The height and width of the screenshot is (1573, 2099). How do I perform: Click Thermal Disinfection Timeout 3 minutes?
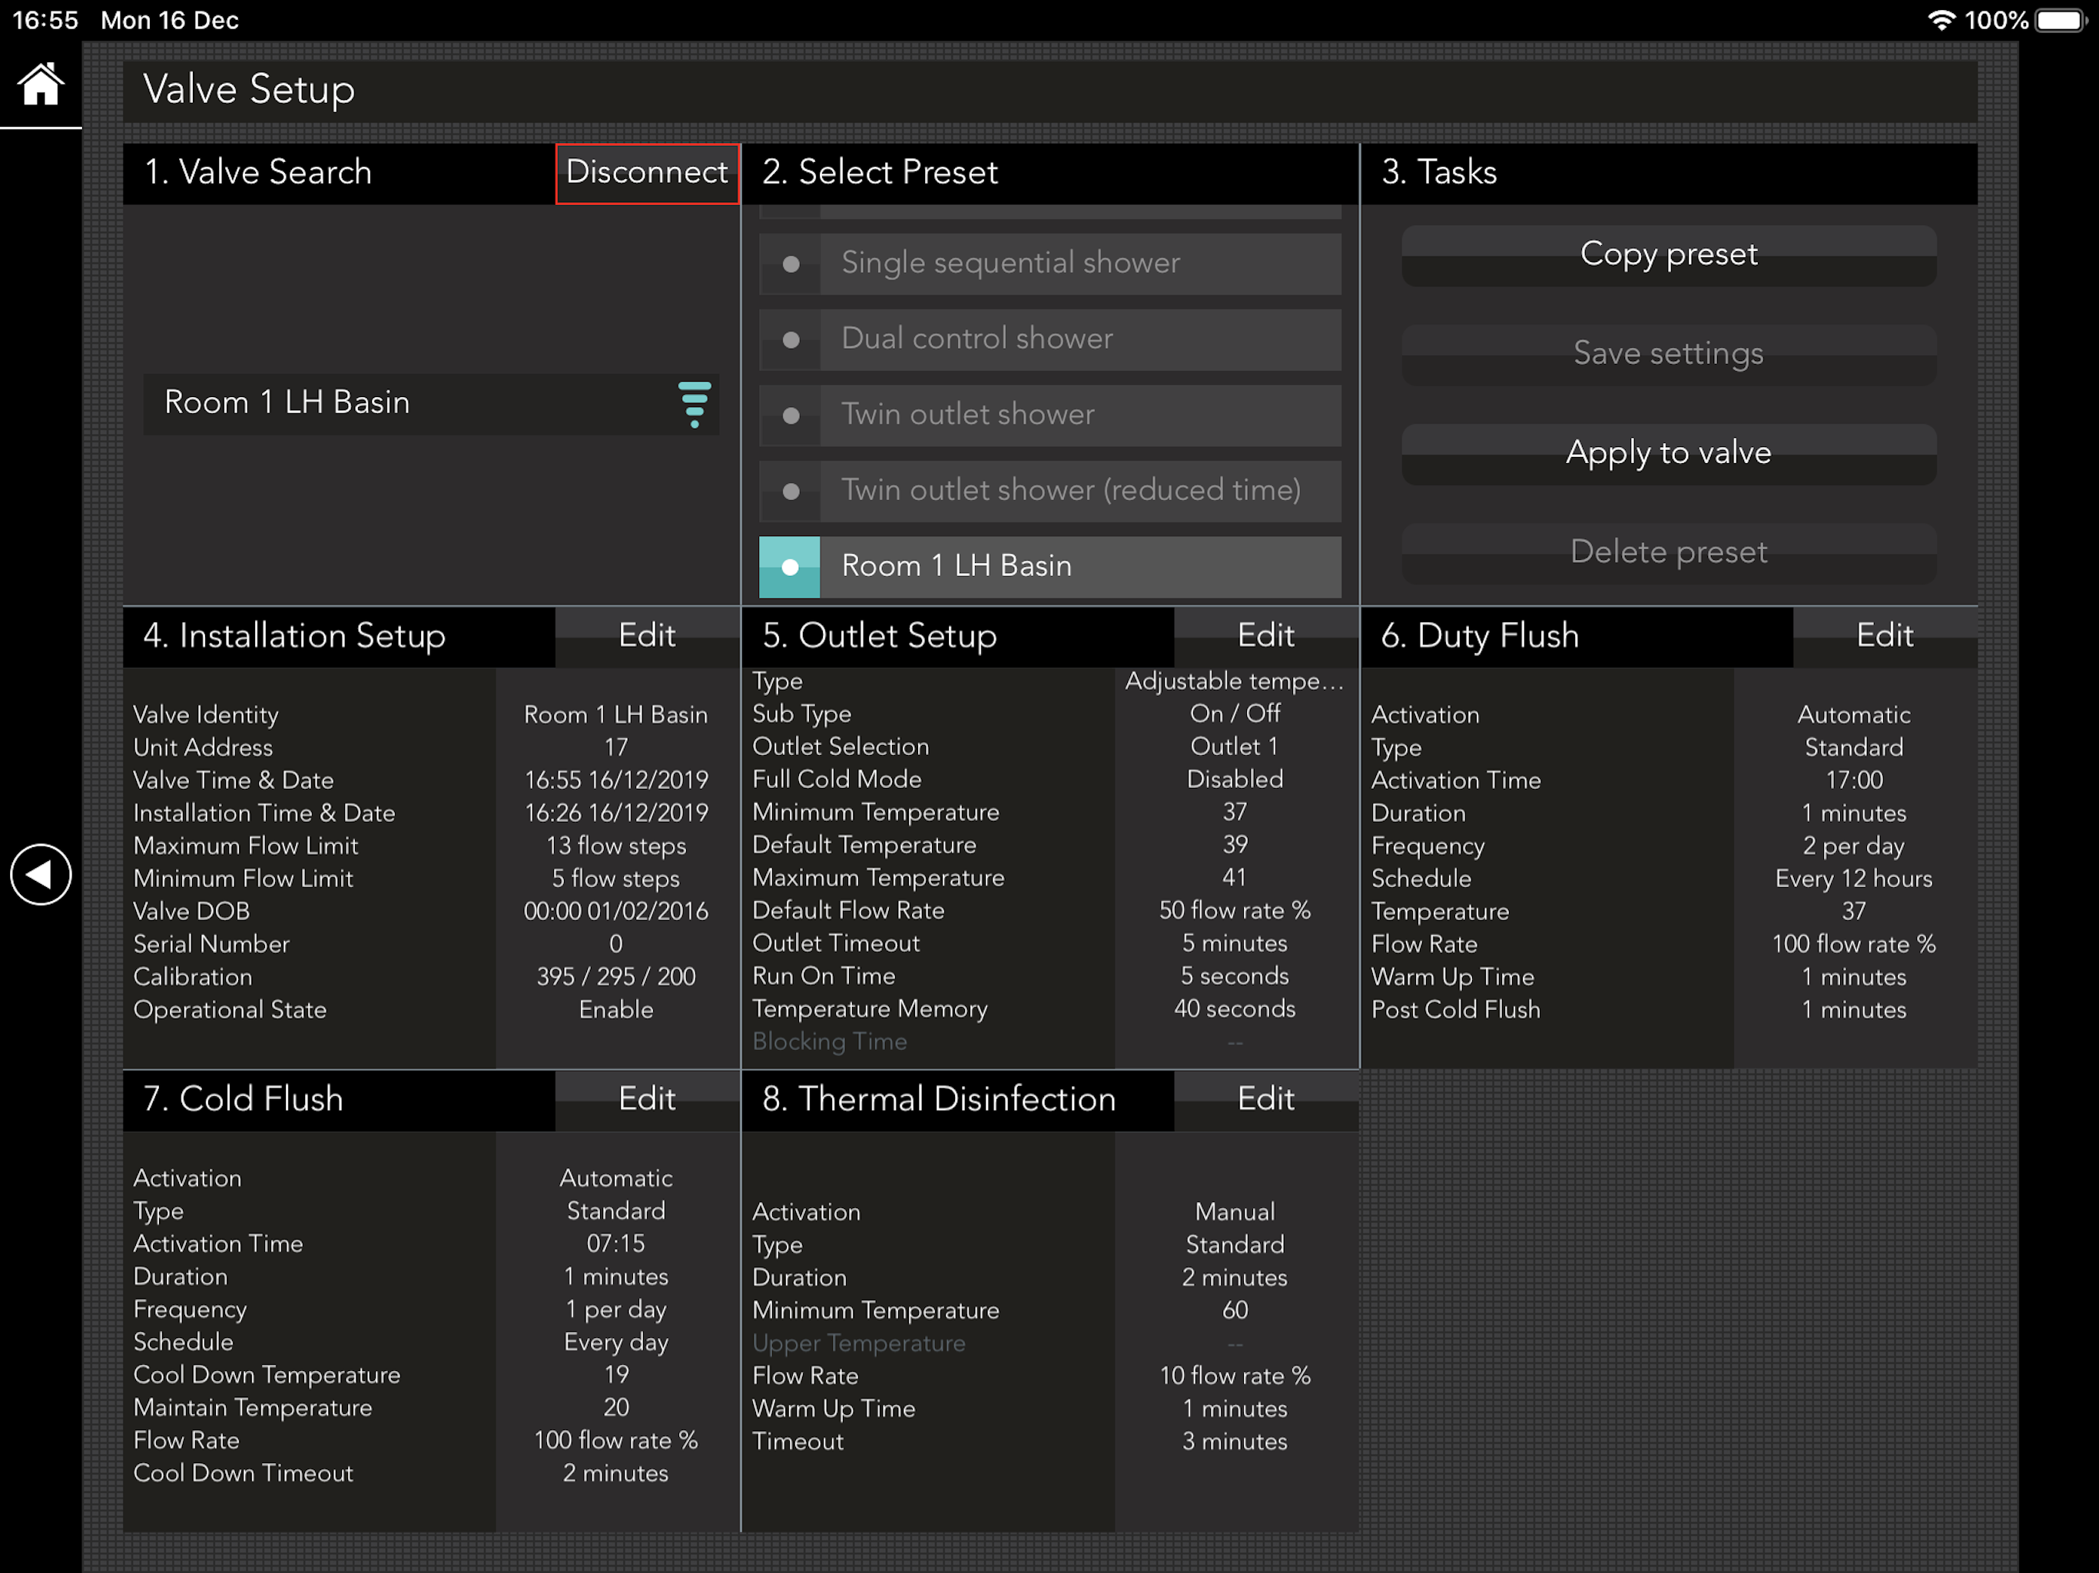coord(1235,1441)
